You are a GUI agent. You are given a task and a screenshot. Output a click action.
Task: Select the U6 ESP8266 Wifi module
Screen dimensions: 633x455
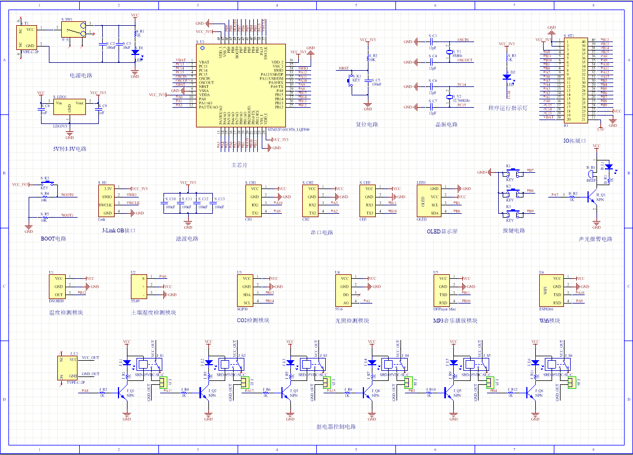click(552, 291)
